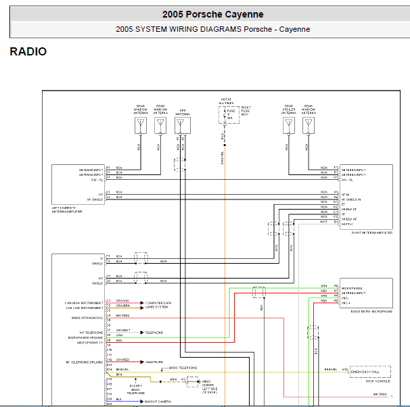
Task: Click the "BACKUP CAMERA" reference
Action: pyautogui.click(x=158, y=402)
